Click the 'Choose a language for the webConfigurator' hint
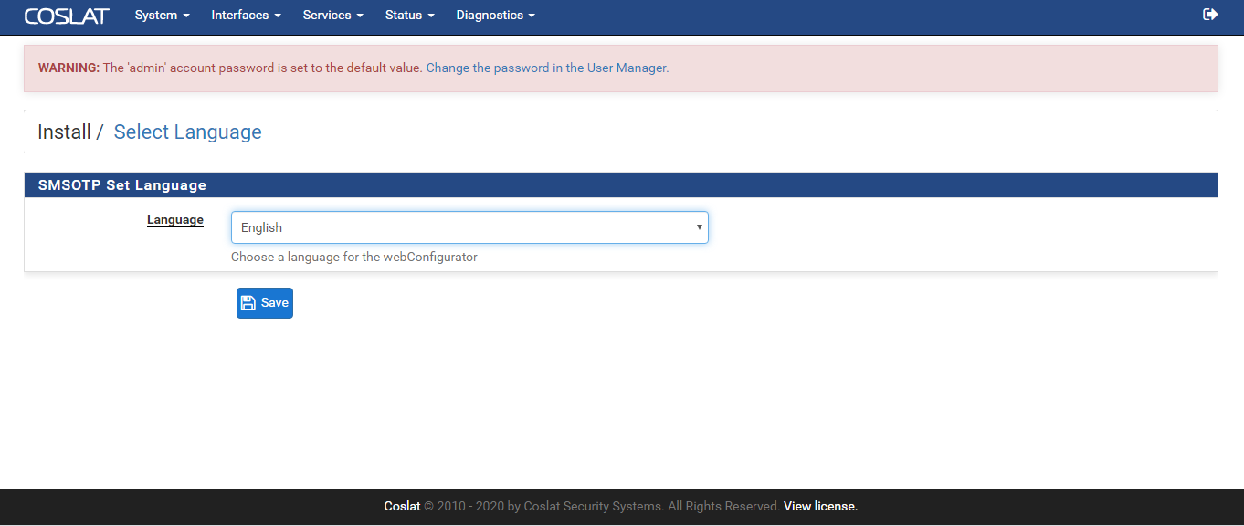1244x526 pixels. [x=354, y=257]
